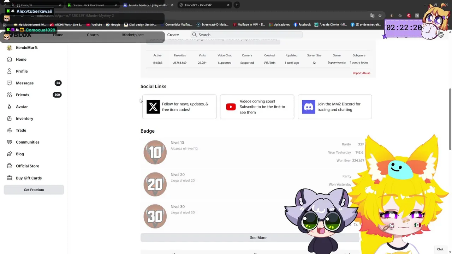The height and width of the screenshot is (254, 452).
Task: Open the Create navigation item
Action: click(173, 35)
